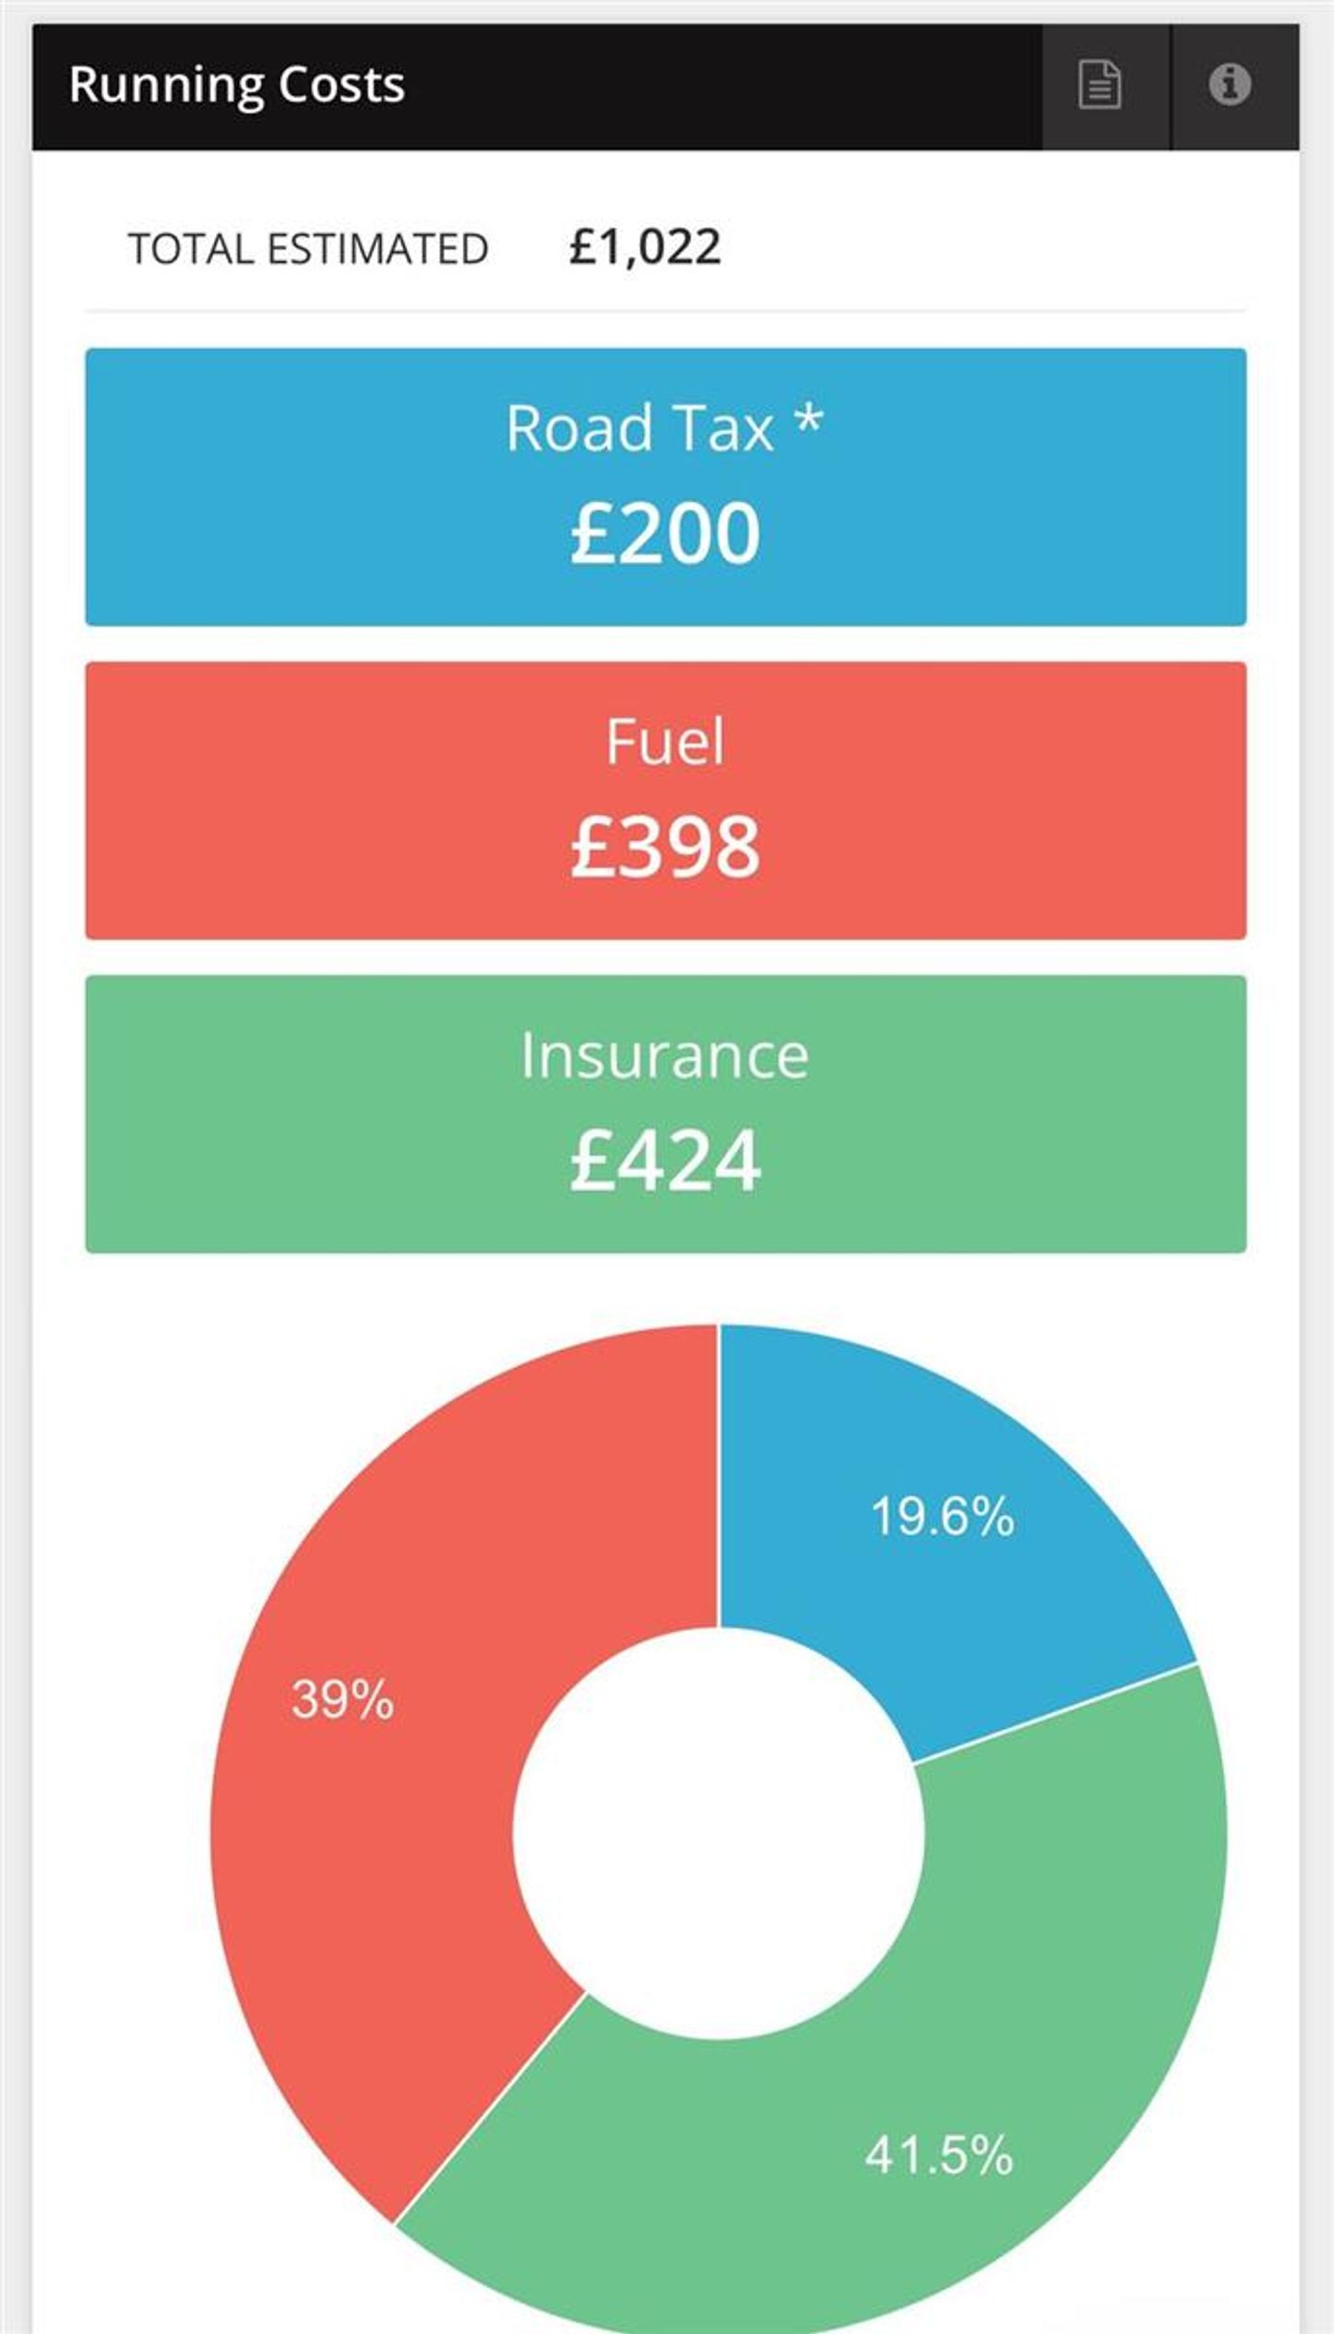Click the £1,022 total value
This screenshot has height=2334, width=1334.
[645, 246]
